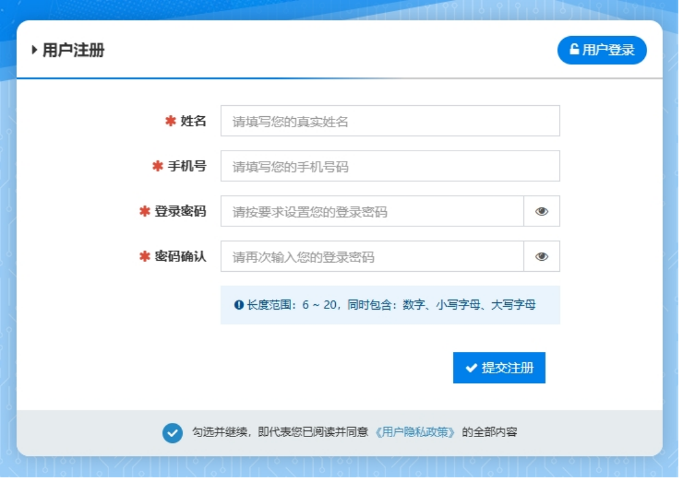Screen dimensions: 679x478
Task: Click the 手机号 field label
Action: point(187,166)
